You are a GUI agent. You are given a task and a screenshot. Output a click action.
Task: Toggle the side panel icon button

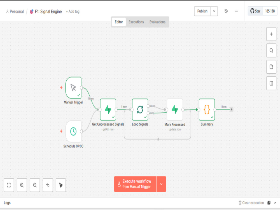click(271, 83)
